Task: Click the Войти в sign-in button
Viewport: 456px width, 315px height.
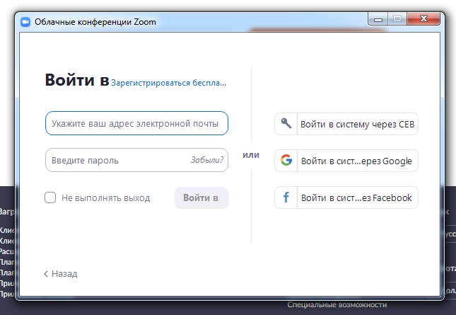Action: click(x=201, y=197)
